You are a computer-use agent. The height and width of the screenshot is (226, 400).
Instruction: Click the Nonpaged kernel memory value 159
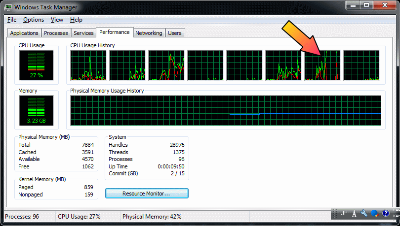[89, 194]
